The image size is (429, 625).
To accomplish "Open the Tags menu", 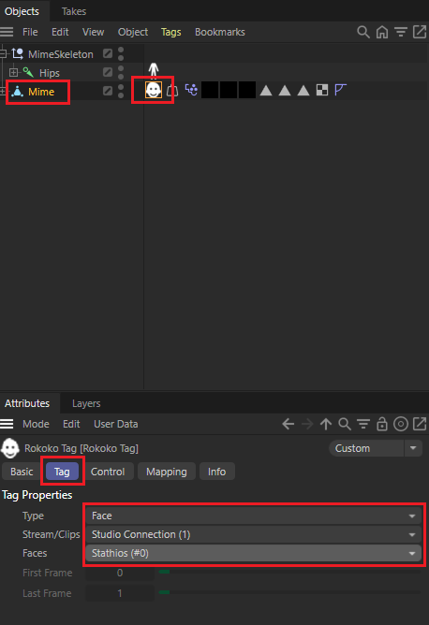I will (170, 32).
